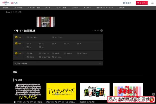The height and width of the screenshot is (104, 156).
Task: Toggle the 木 weekday checkbox
Action: click(x=65, y=44)
